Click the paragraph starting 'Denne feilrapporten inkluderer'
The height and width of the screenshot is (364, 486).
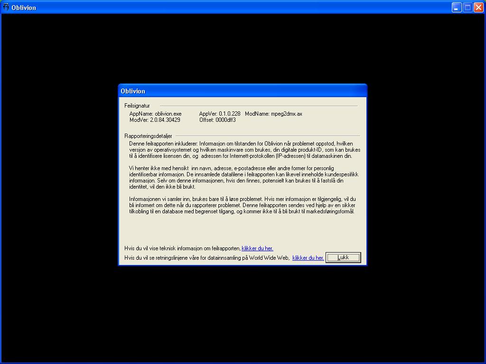click(x=244, y=150)
